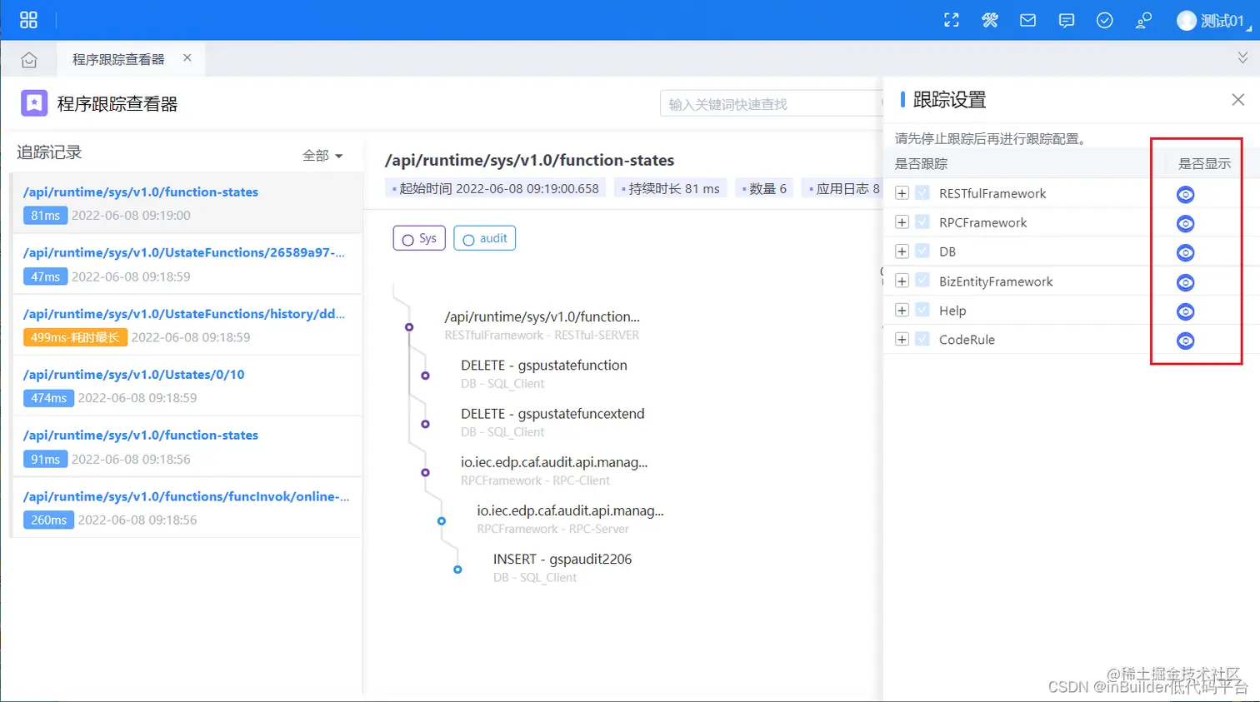Open the 全部 filter dropdown
1260x702 pixels.
point(322,156)
